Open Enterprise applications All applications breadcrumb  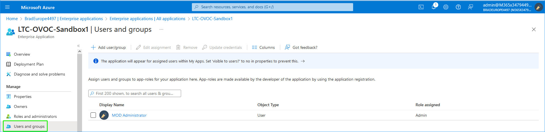pyautogui.click(x=147, y=19)
